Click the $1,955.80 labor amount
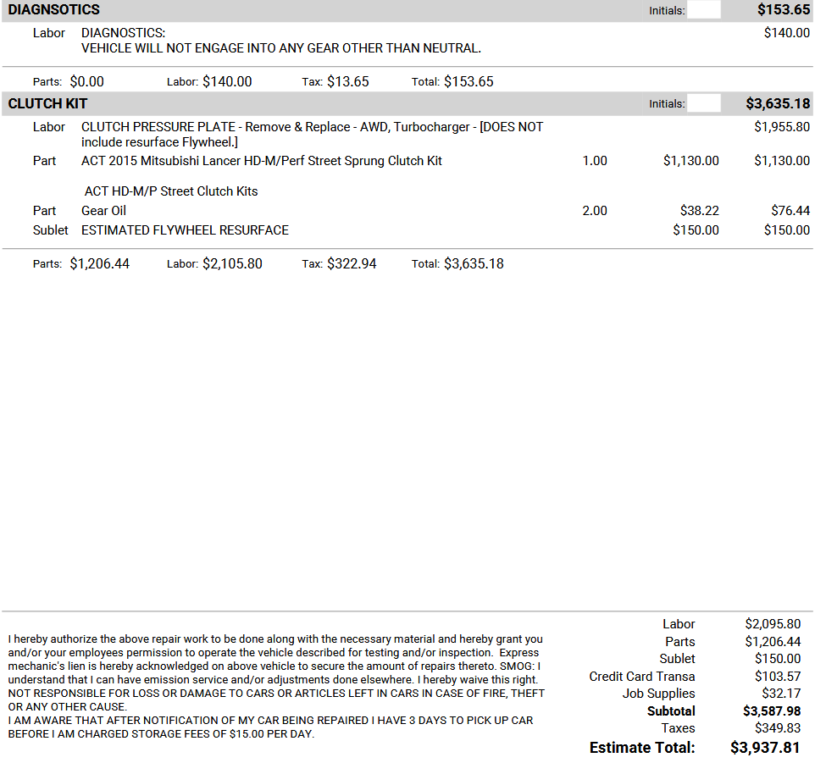815x763 pixels. (x=781, y=127)
